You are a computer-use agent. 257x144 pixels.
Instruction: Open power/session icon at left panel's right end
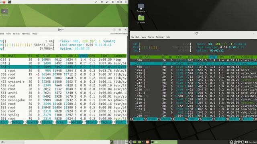pyautogui.click(x=126, y=2)
